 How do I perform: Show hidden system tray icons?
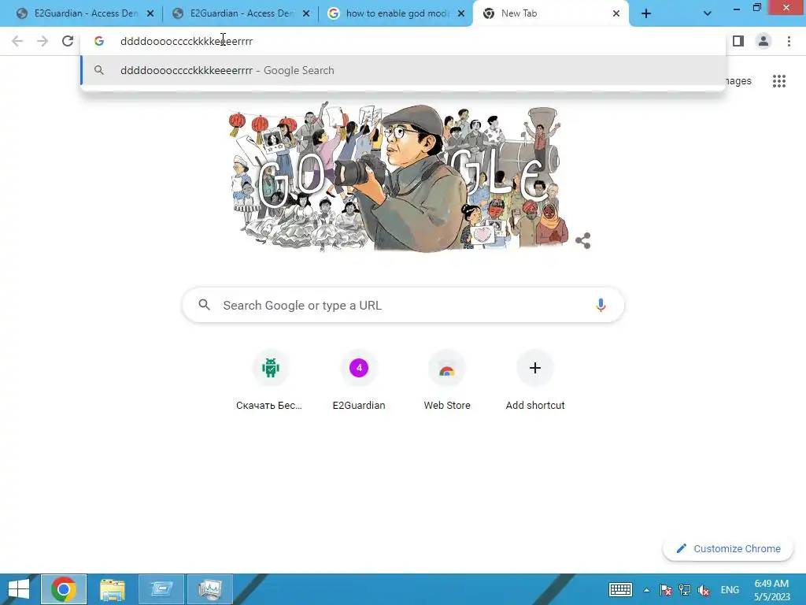647,590
